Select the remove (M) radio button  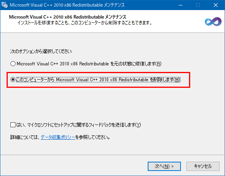click(x=13, y=80)
